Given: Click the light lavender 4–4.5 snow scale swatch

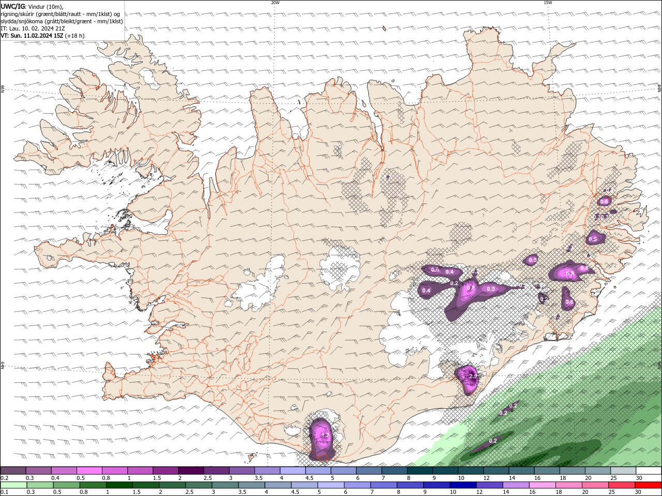Looking at the screenshot, I should coord(292,471).
